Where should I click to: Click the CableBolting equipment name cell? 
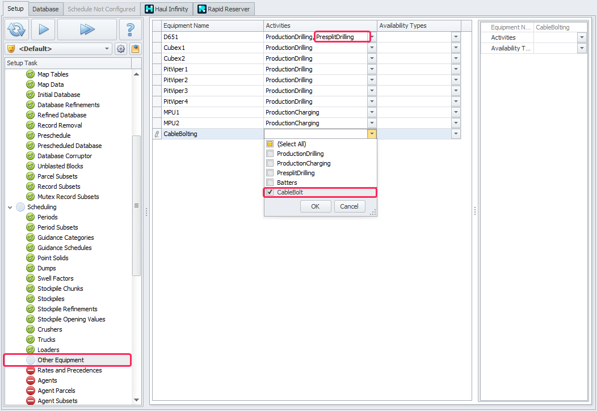point(212,134)
